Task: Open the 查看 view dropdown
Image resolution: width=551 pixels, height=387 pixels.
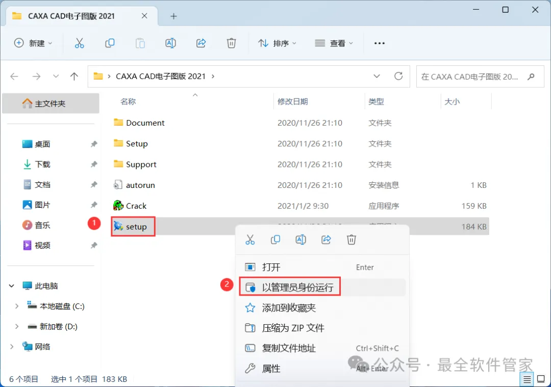Action: [x=334, y=43]
